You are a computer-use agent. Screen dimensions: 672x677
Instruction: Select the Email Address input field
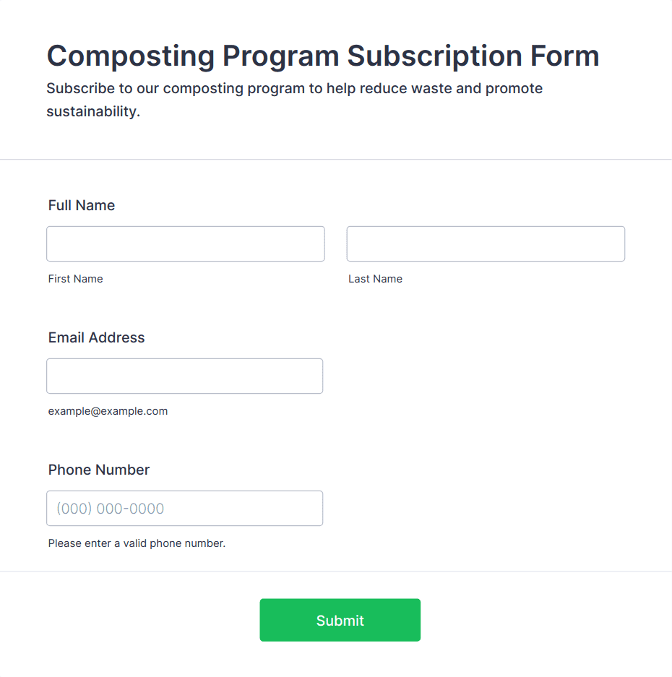coord(185,376)
